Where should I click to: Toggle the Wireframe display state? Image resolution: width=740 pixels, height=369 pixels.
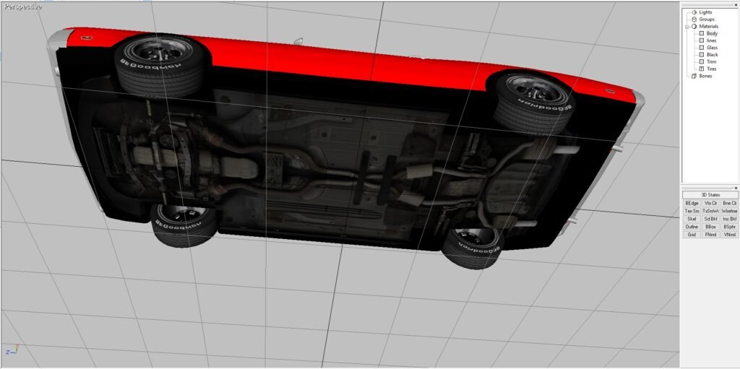click(729, 211)
